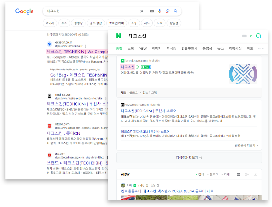The height and width of the screenshot is (207, 272).
Task: Click the Naver green search magnifier icon
Action: [258, 36]
